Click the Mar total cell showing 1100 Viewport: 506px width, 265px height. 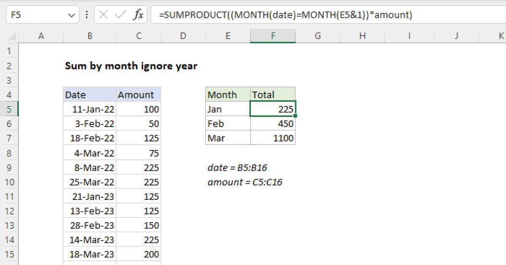273,138
